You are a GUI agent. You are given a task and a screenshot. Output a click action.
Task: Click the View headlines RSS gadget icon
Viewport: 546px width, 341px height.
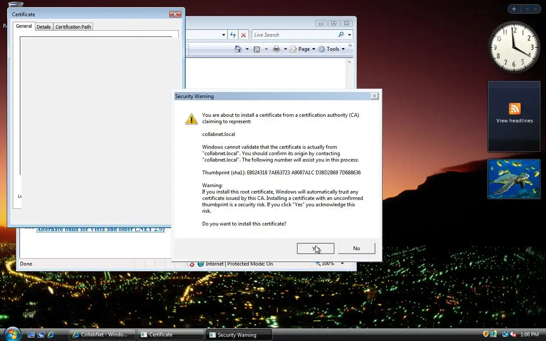point(514,108)
